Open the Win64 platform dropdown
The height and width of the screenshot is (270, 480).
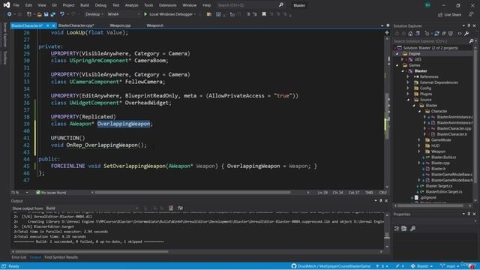click(123, 14)
